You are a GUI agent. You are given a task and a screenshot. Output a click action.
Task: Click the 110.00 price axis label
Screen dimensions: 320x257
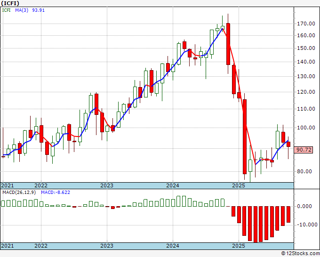pos(306,109)
